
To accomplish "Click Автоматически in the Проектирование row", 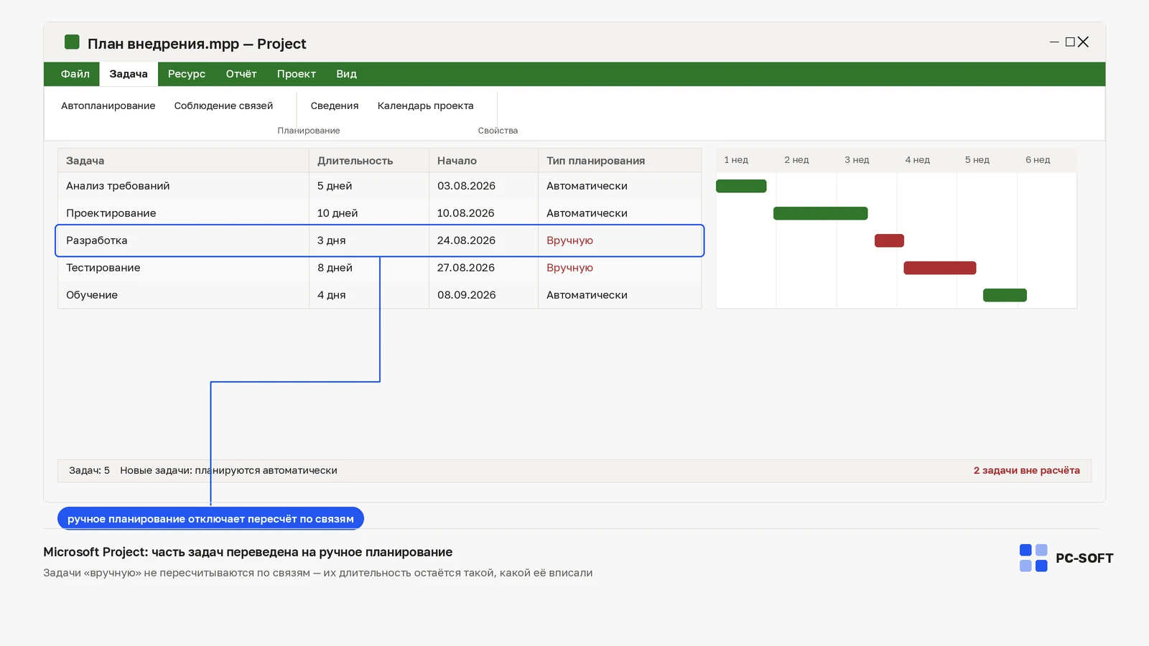I will [x=587, y=213].
